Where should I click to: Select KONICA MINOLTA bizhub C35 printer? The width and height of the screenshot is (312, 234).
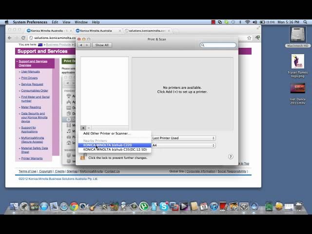[x=115, y=150]
